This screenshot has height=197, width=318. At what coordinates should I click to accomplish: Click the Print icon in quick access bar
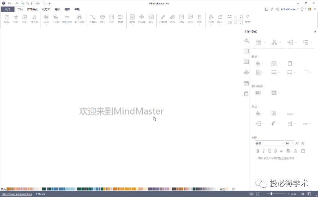38,3
